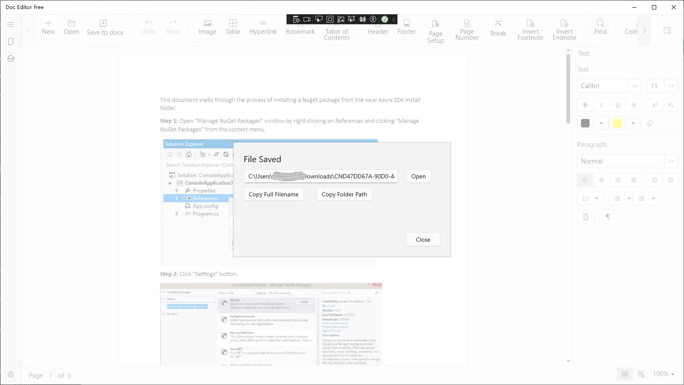Click the page icon in left sidebar

click(11, 41)
